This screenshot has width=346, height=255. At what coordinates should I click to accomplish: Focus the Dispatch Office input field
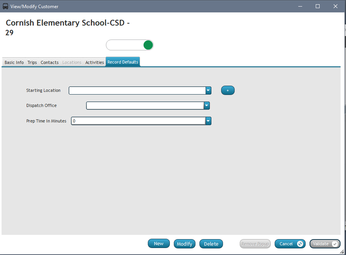(145, 105)
